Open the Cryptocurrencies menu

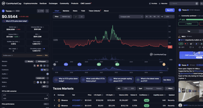pyautogui.click(x=30, y=4)
